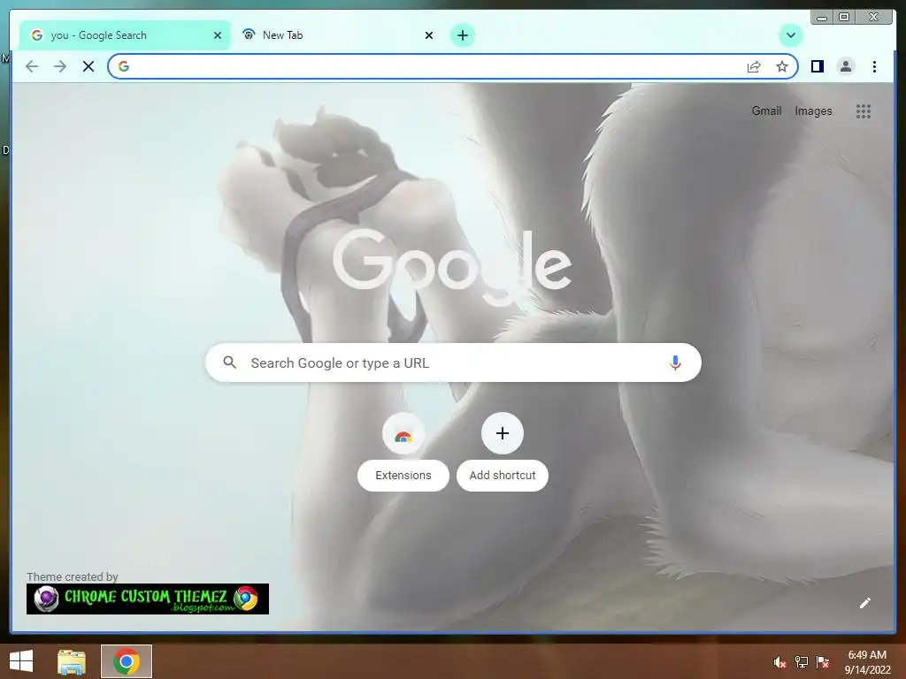This screenshot has height=679, width=906.
Task: Click the Extensions label button
Action: tap(403, 475)
